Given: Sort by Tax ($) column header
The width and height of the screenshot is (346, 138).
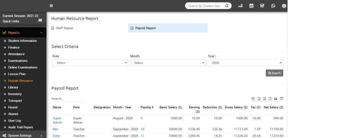Looking at the screenshot, I should tap(255, 107).
